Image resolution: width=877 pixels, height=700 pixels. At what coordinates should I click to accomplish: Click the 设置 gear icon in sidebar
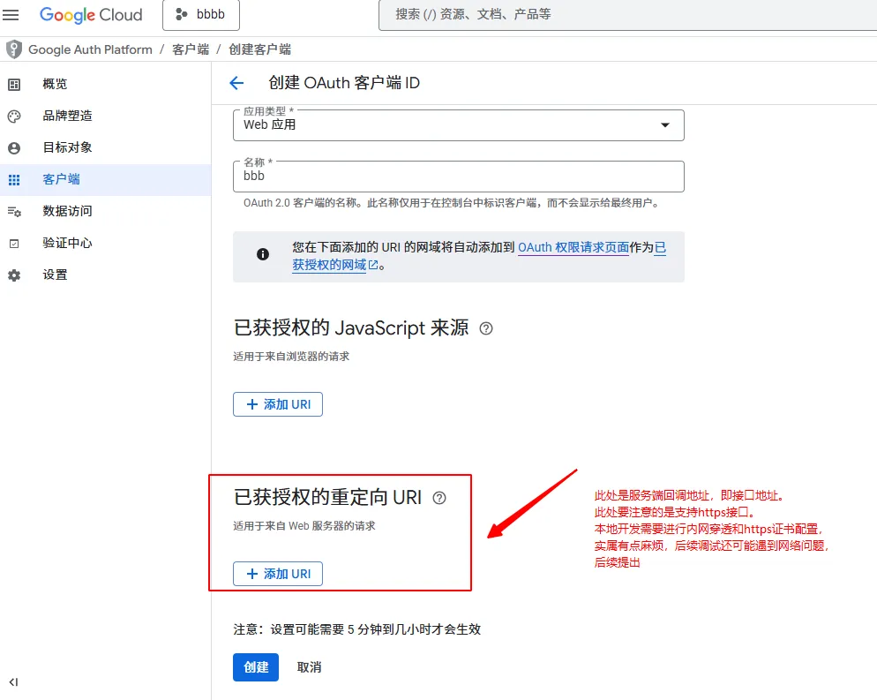[14, 275]
